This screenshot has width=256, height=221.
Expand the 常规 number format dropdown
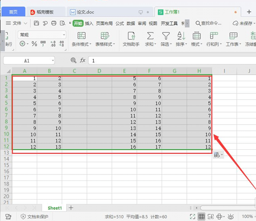[64, 35]
